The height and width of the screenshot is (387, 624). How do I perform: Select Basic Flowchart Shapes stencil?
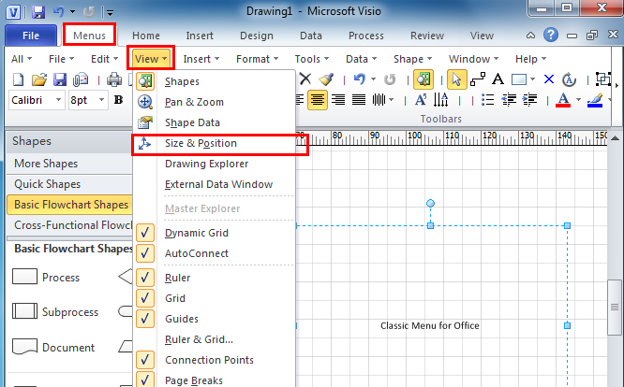(69, 205)
